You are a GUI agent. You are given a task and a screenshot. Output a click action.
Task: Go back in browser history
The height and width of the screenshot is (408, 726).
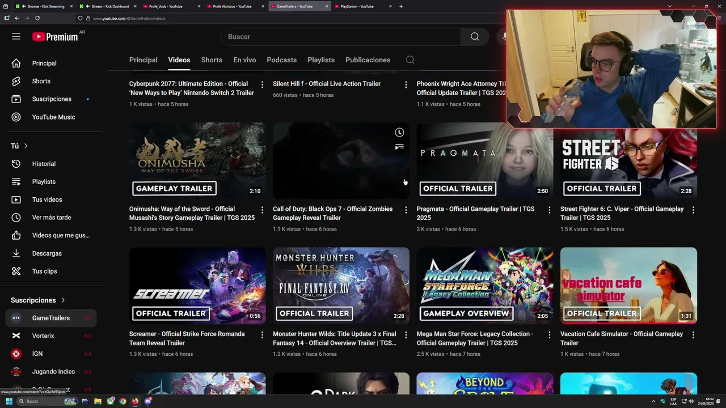tap(17, 18)
